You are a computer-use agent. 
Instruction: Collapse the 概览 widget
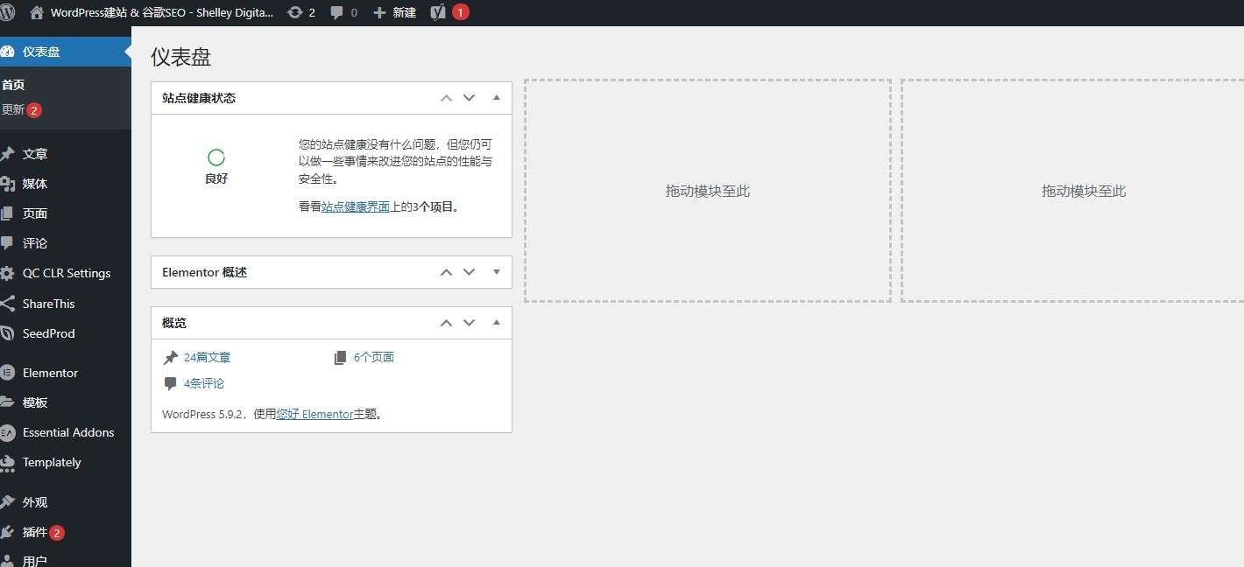[497, 322]
